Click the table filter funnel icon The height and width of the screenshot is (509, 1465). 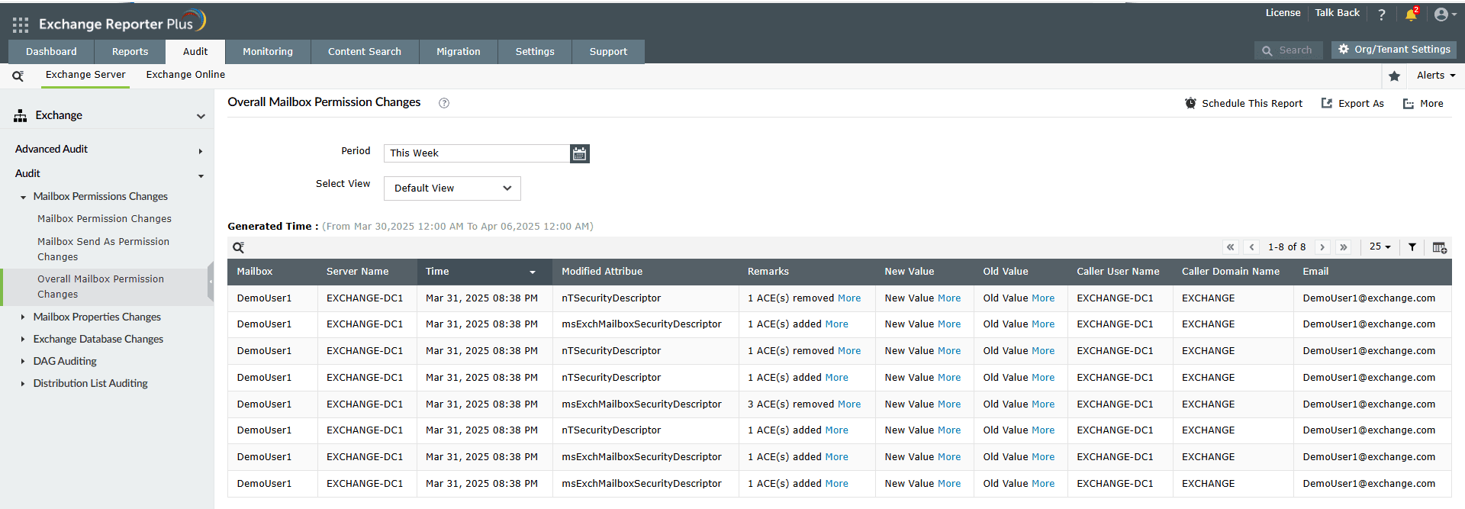[1412, 247]
